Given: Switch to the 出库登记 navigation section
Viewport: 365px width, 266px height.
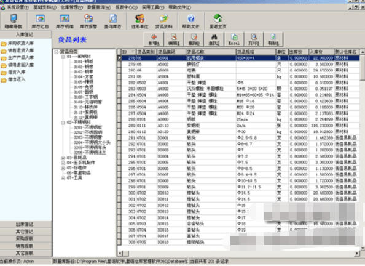Looking at the screenshot, I should click(25, 224).
